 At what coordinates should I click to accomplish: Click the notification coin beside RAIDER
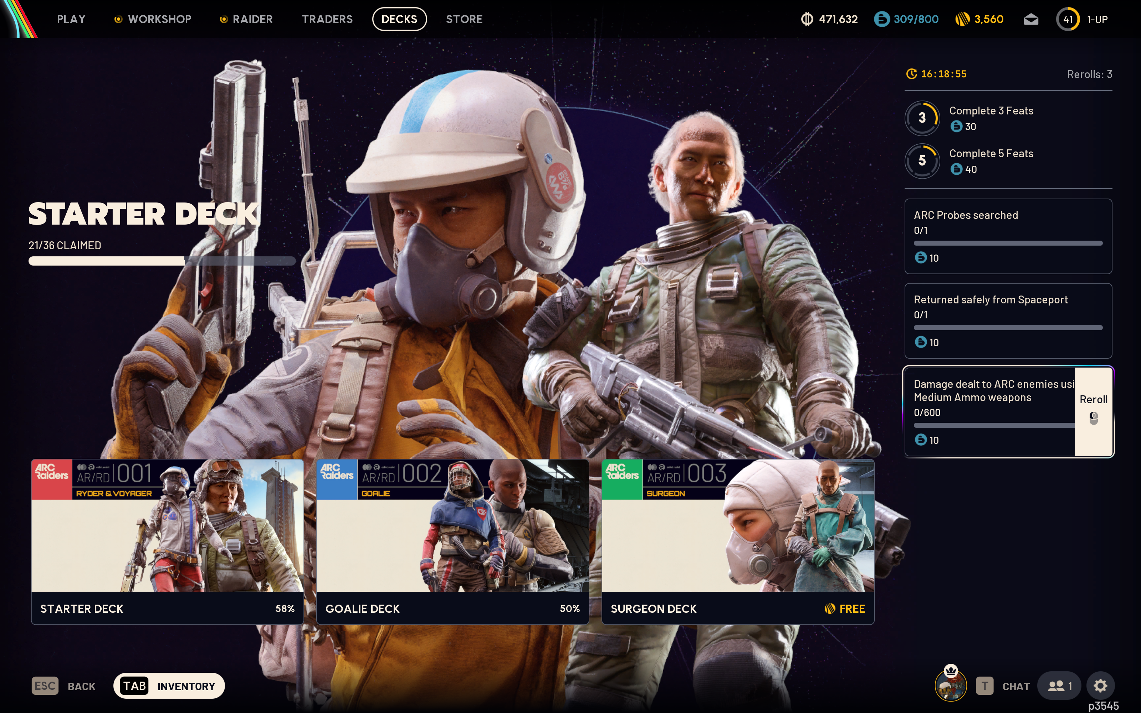click(x=223, y=19)
